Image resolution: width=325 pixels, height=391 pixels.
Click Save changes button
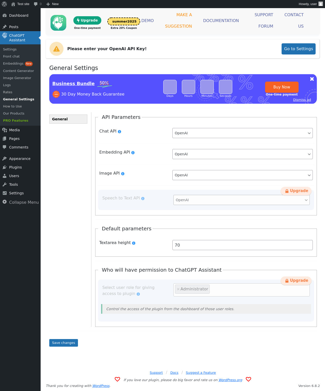pyautogui.click(x=63, y=343)
